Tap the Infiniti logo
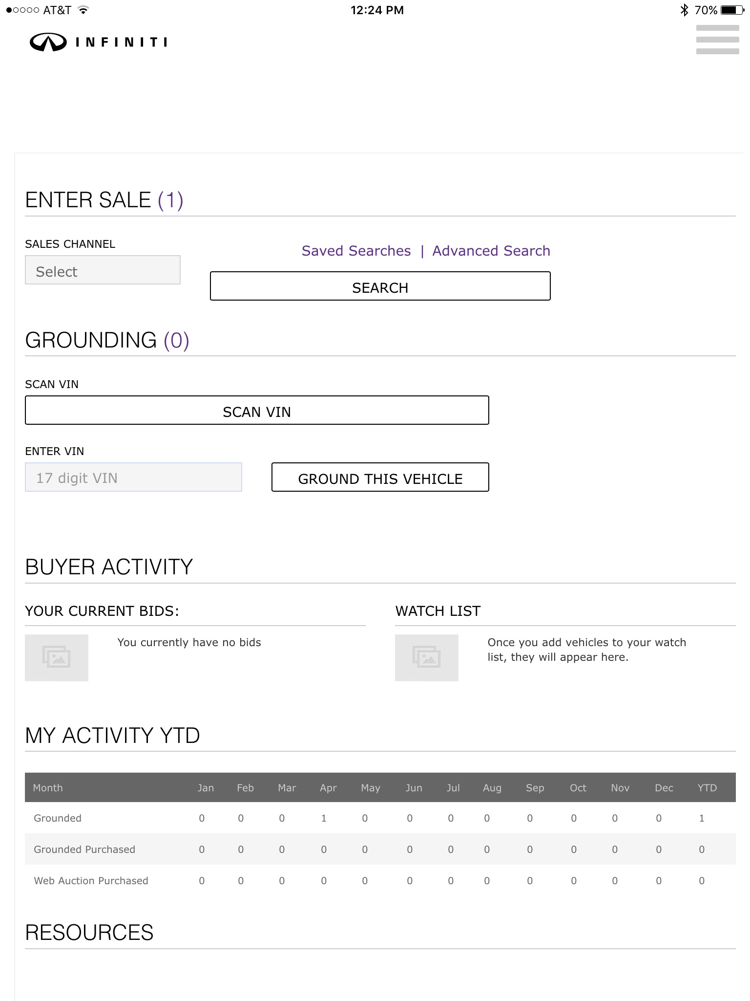 (x=98, y=43)
